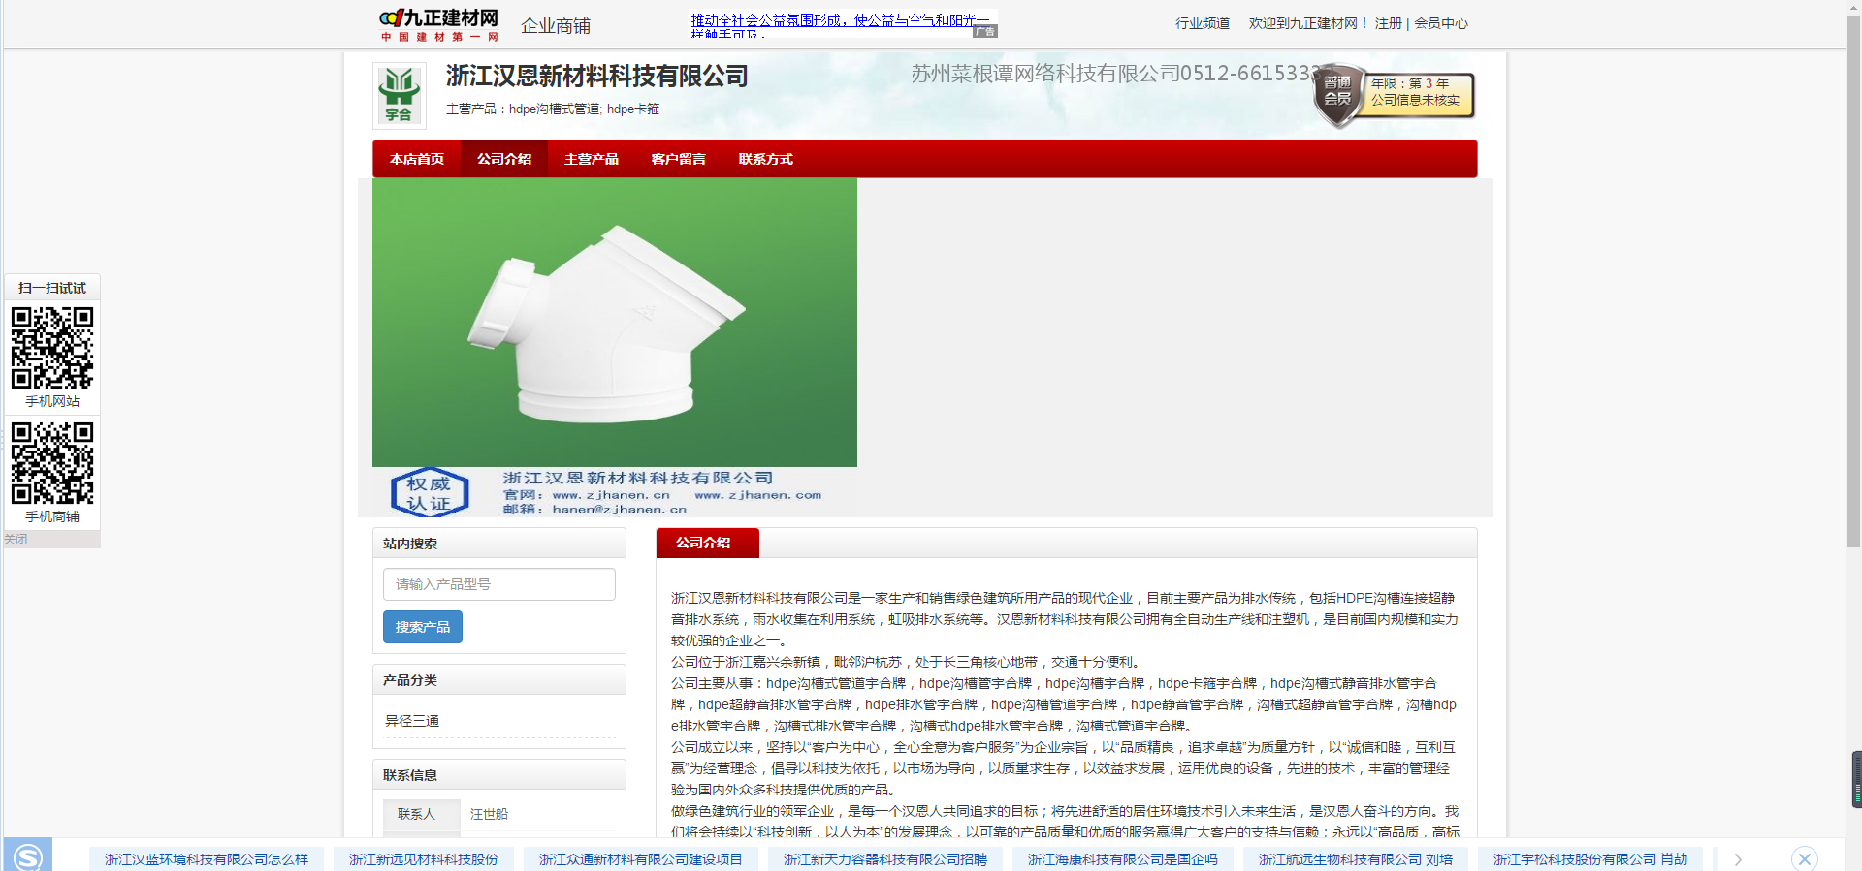
Task: Click the 九正建材网 site logo
Action: (x=438, y=24)
